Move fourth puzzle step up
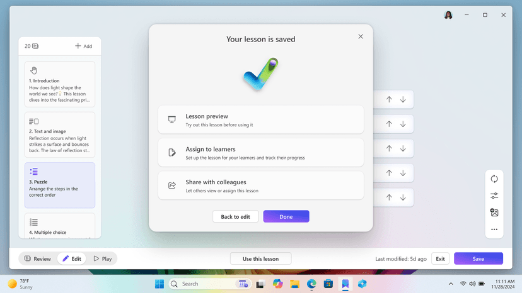Viewport: 522px width, 293px height. pyautogui.click(x=389, y=173)
